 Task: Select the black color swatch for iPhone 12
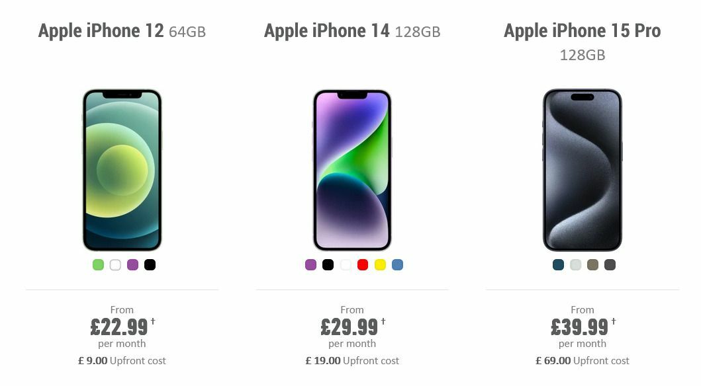click(150, 265)
